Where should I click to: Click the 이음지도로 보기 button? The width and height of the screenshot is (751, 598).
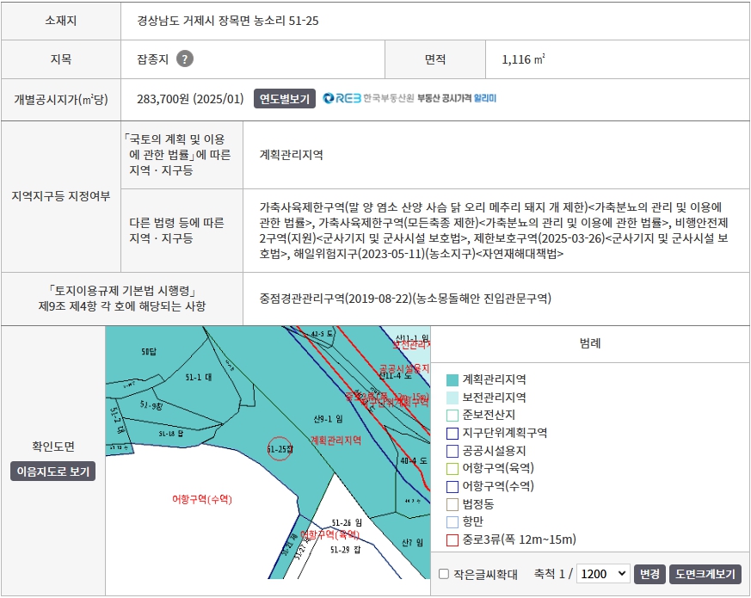tap(53, 472)
